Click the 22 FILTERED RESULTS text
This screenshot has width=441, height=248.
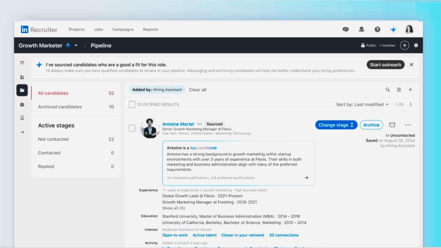click(158, 104)
